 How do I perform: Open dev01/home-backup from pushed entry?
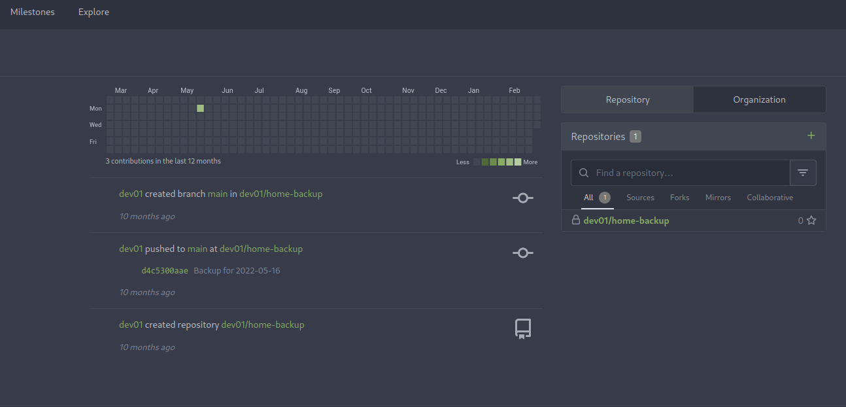point(262,249)
